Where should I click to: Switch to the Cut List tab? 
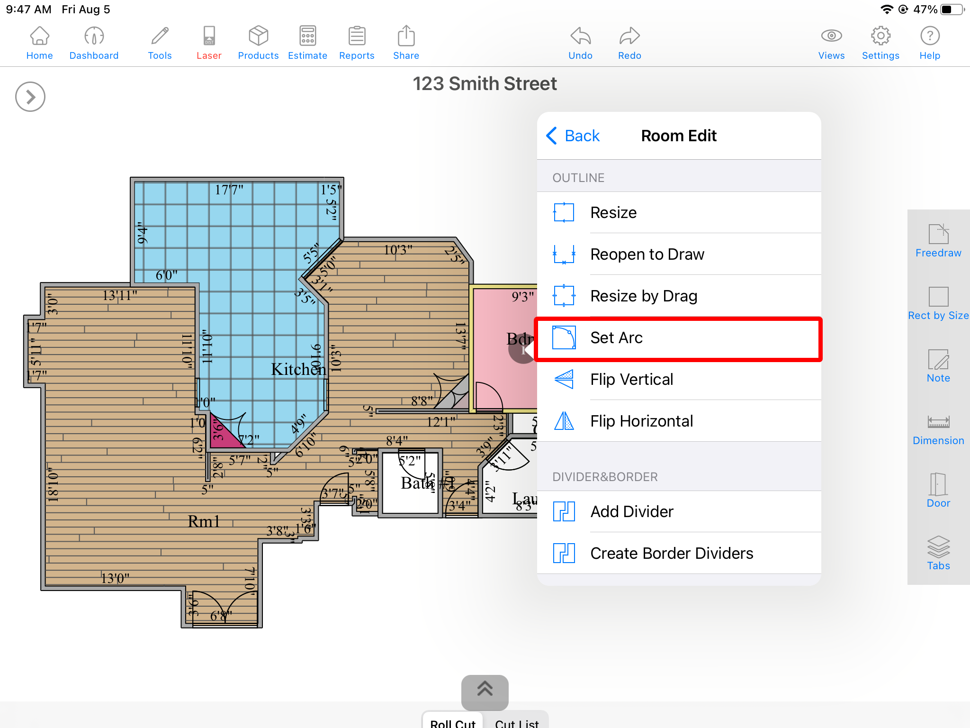click(x=517, y=721)
